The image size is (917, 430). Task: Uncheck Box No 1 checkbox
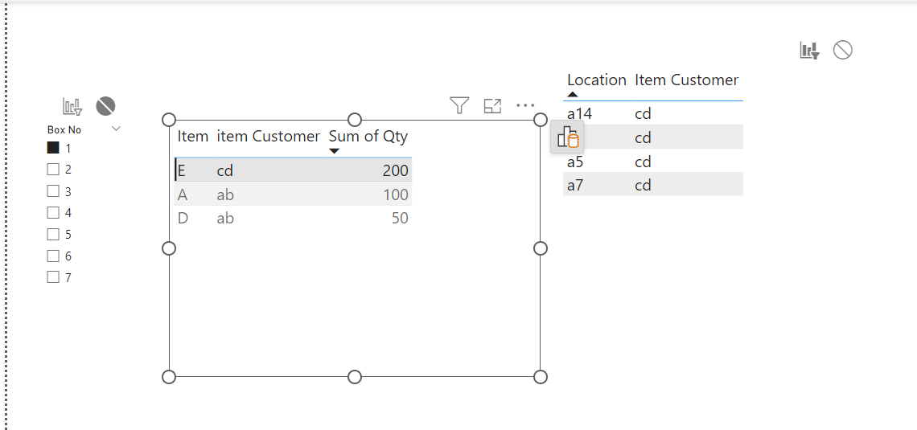[x=53, y=148]
